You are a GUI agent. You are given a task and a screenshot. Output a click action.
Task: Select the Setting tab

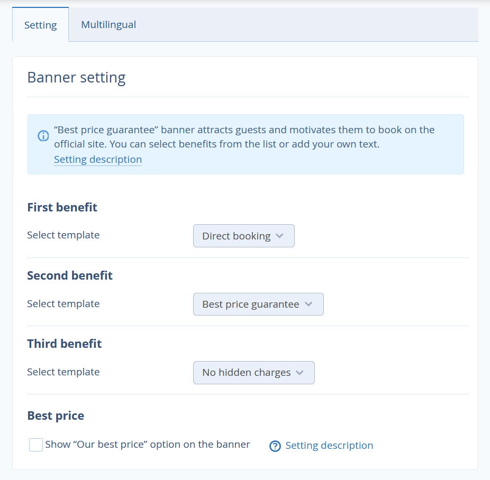[41, 25]
